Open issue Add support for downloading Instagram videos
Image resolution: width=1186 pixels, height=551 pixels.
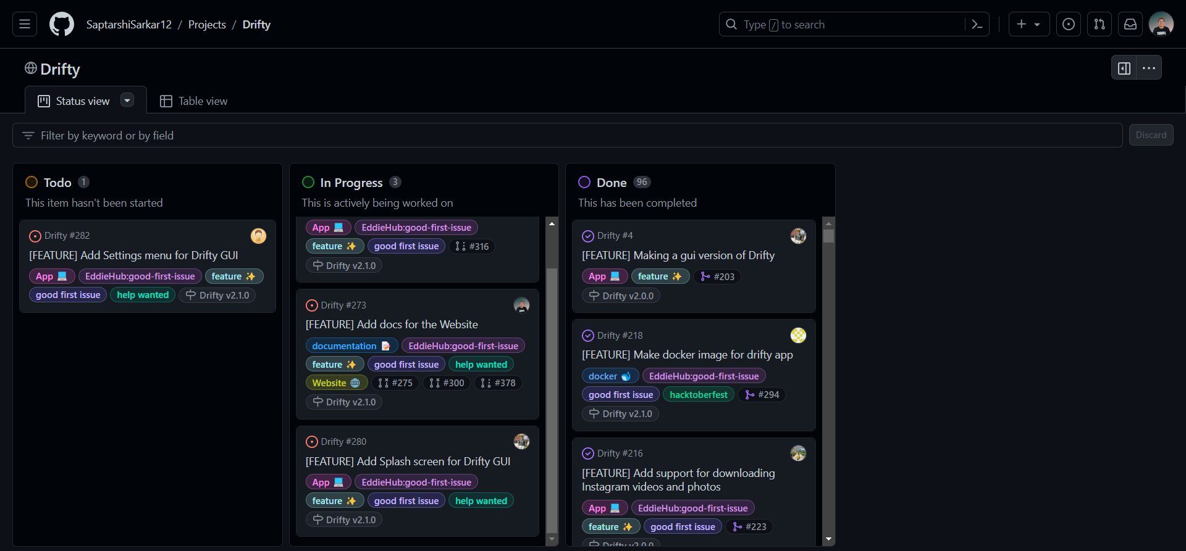pyautogui.click(x=678, y=479)
